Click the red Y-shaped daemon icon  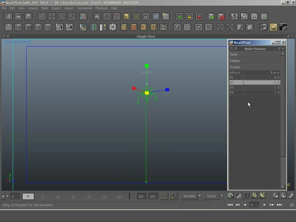coord(116,16)
